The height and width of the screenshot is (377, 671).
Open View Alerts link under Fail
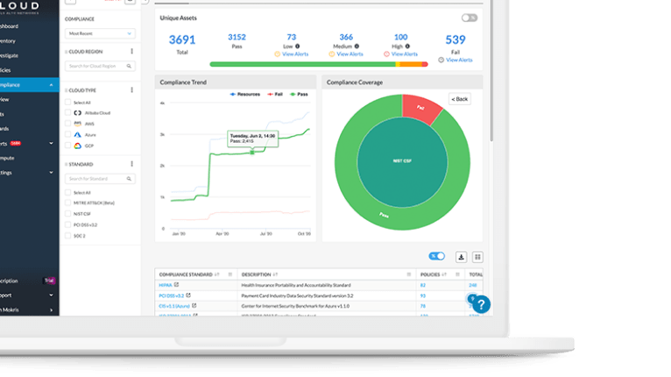459,60
